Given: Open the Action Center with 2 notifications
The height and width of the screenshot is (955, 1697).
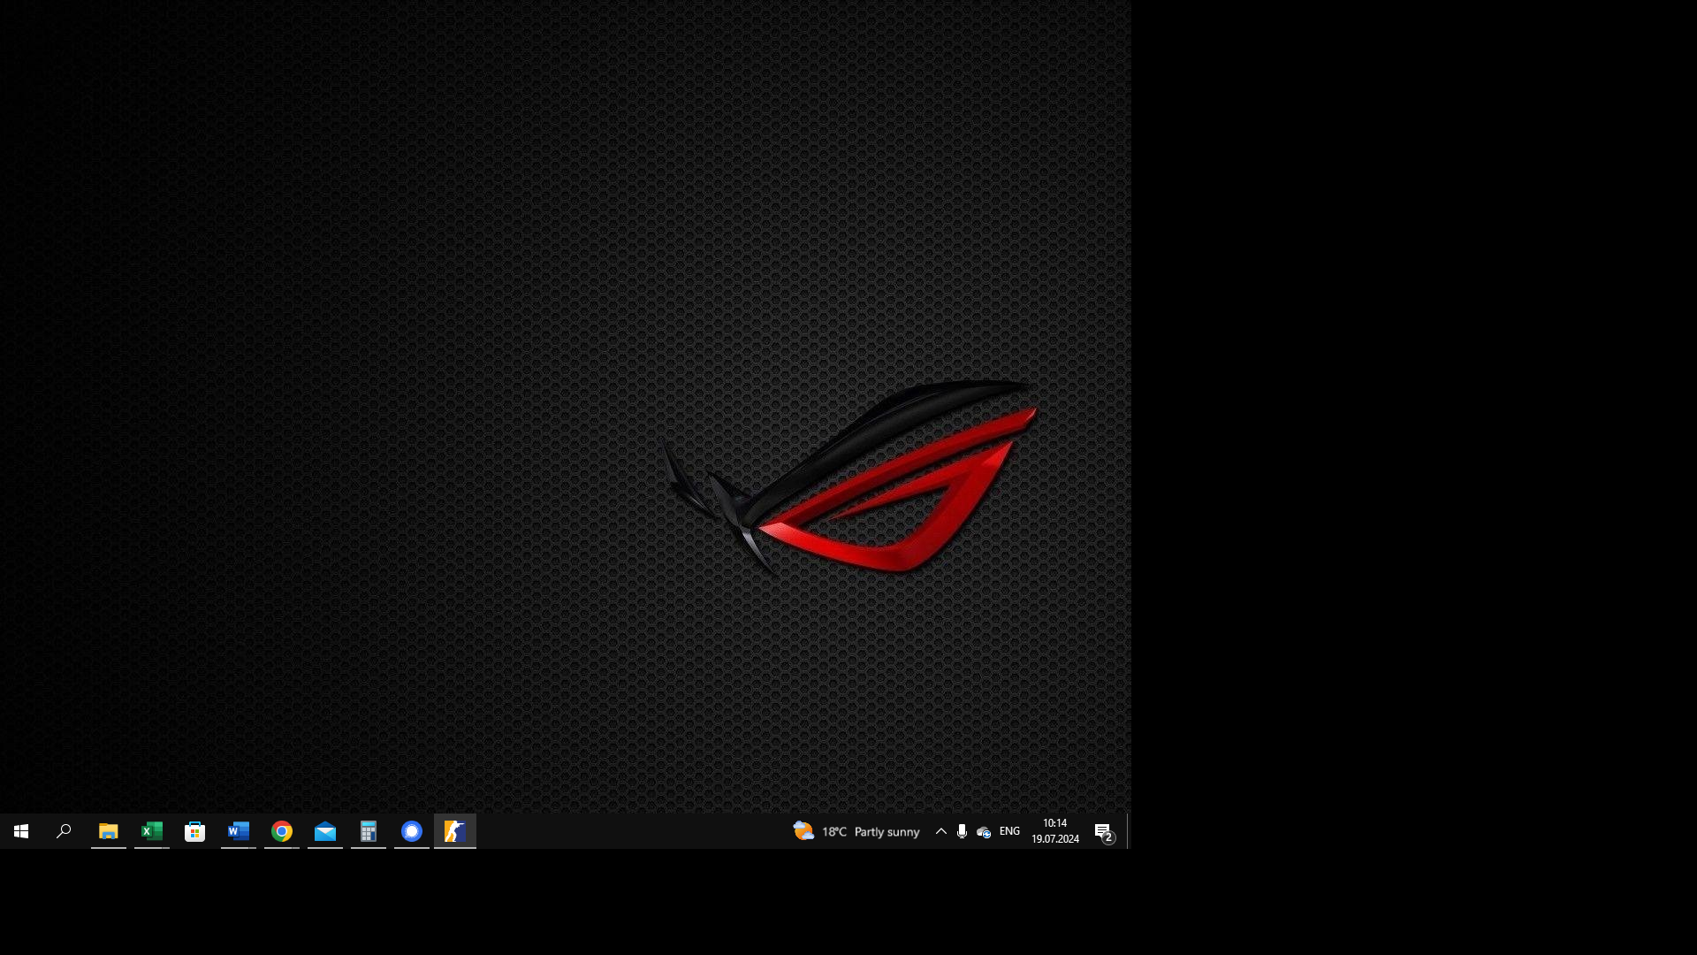Looking at the screenshot, I should [1104, 831].
